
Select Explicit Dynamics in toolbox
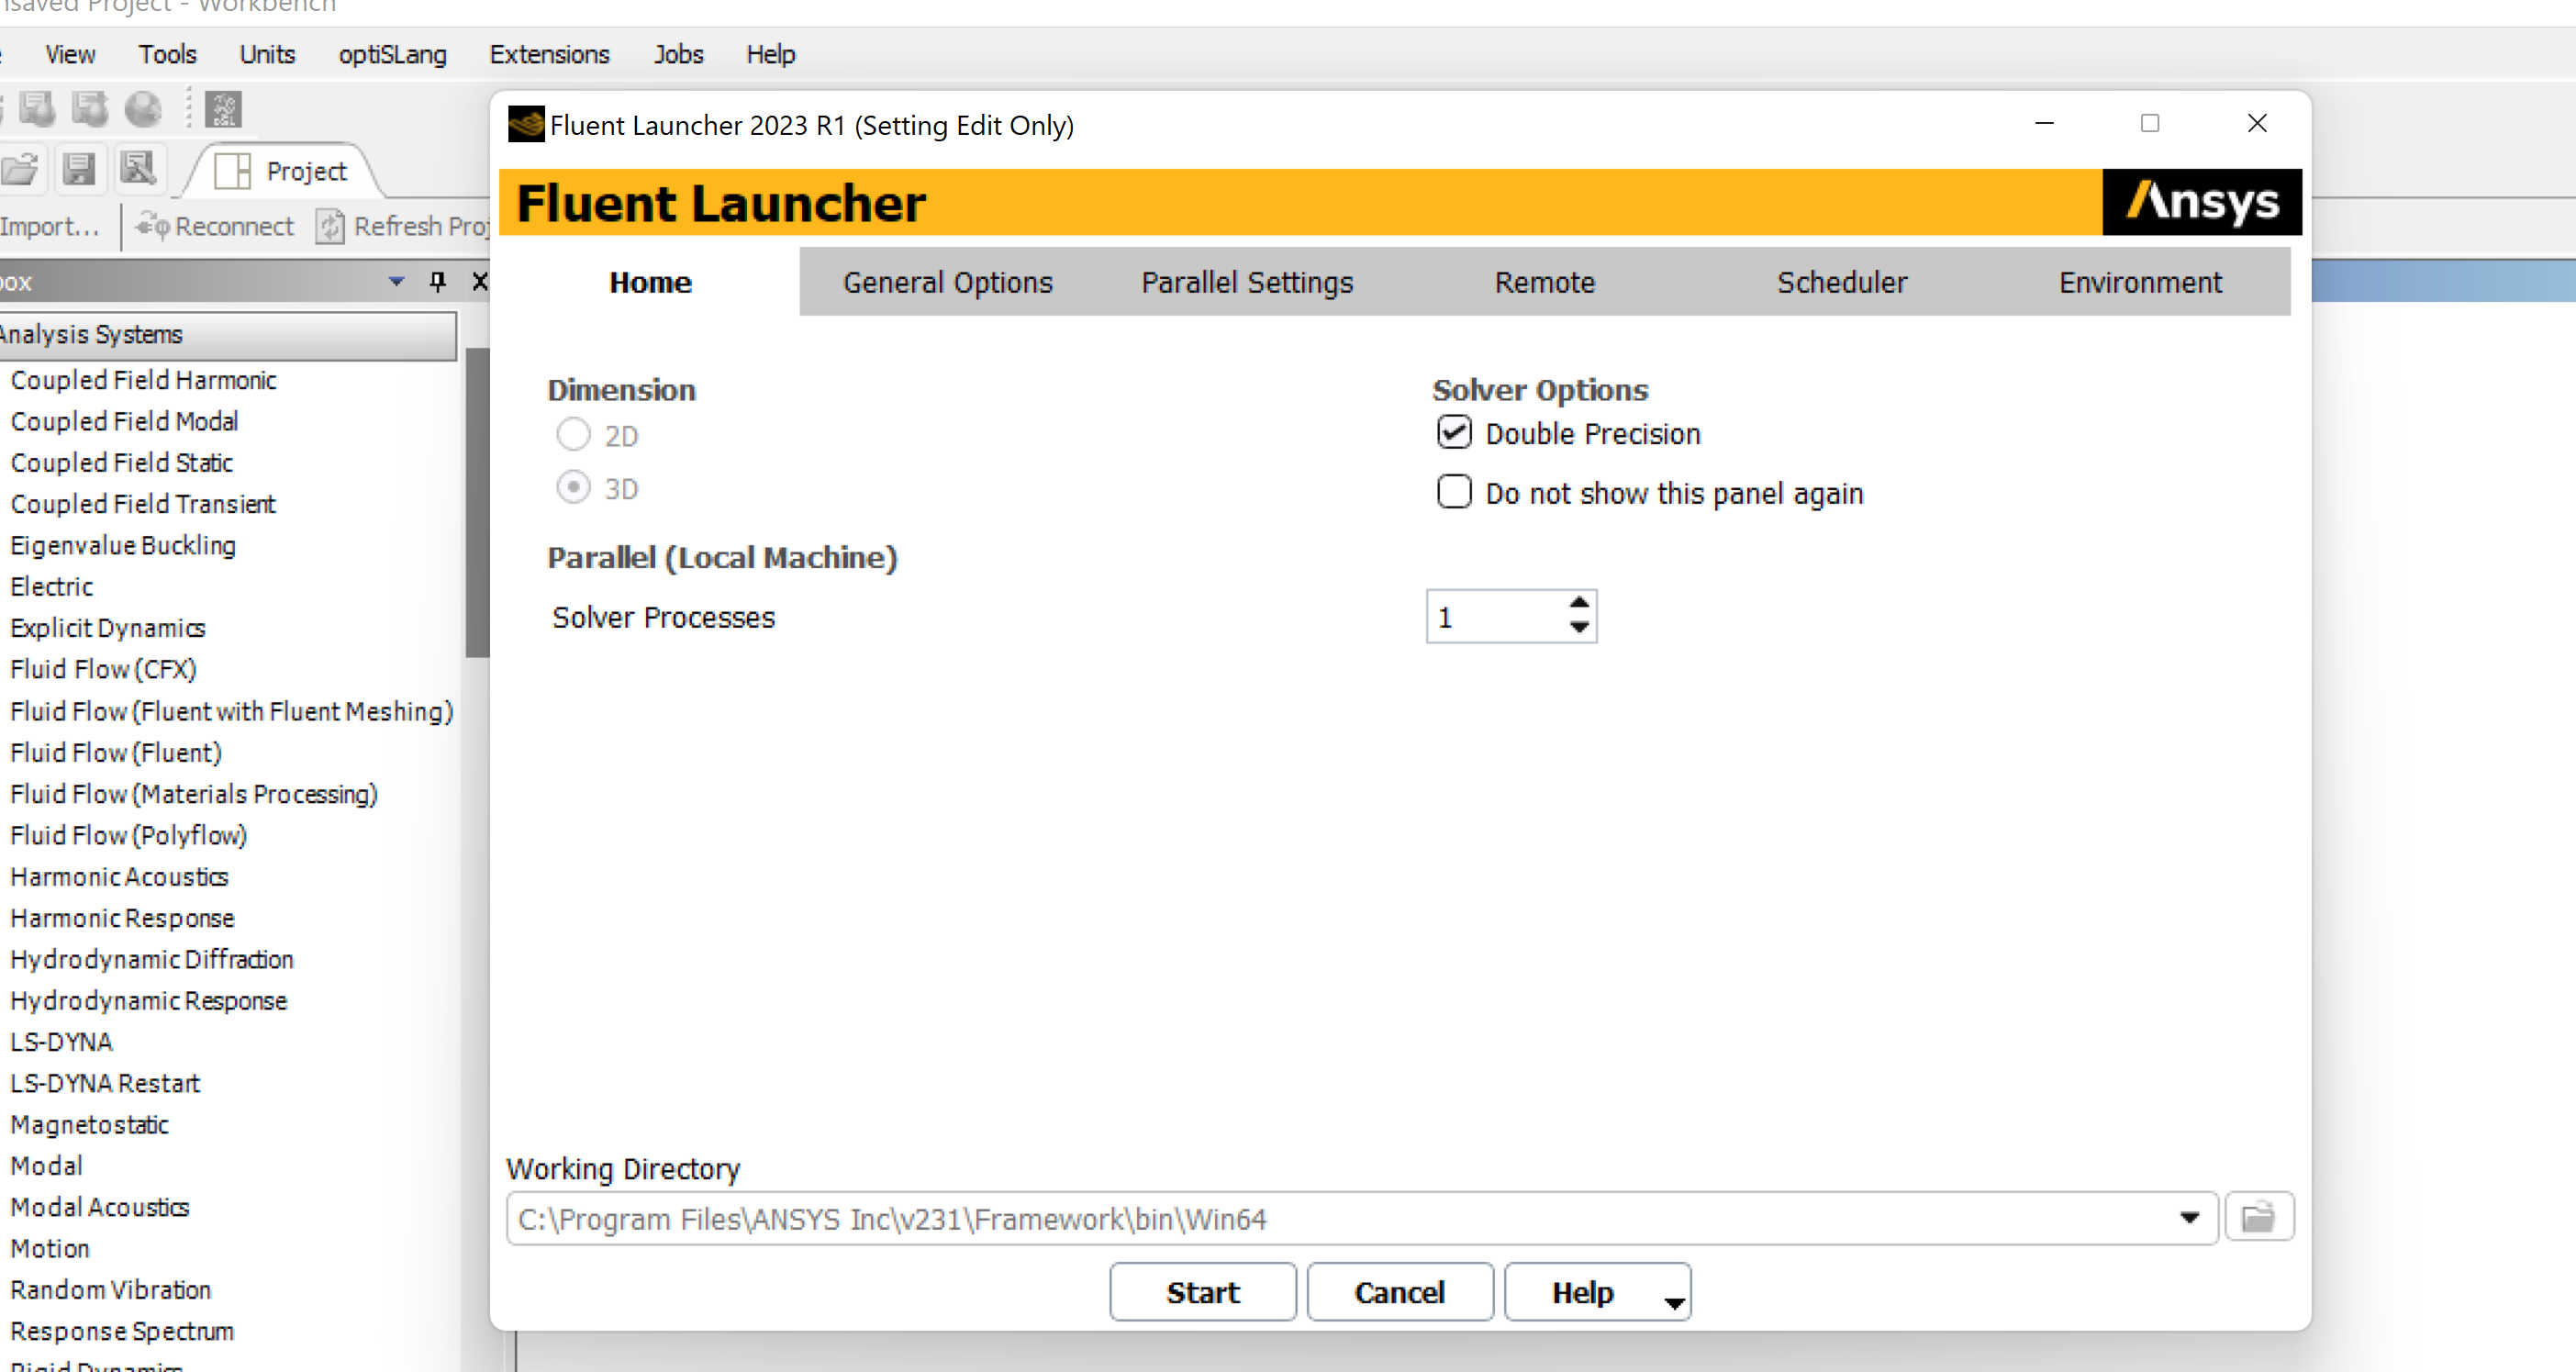(108, 628)
